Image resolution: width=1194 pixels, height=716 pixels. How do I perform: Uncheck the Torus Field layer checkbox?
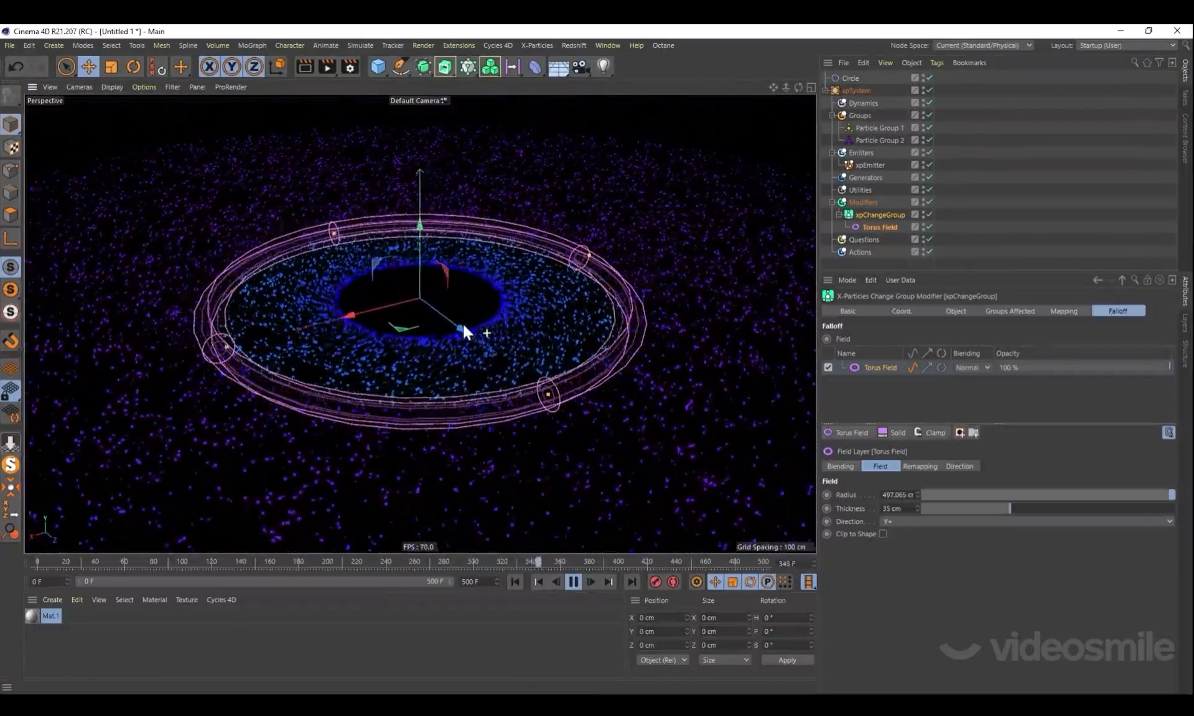pos(828,368)
